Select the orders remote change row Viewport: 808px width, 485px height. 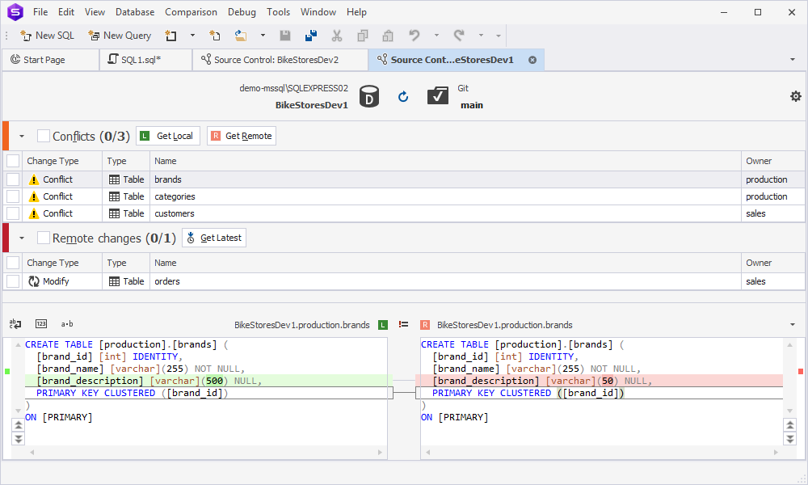tap(403, 281)
